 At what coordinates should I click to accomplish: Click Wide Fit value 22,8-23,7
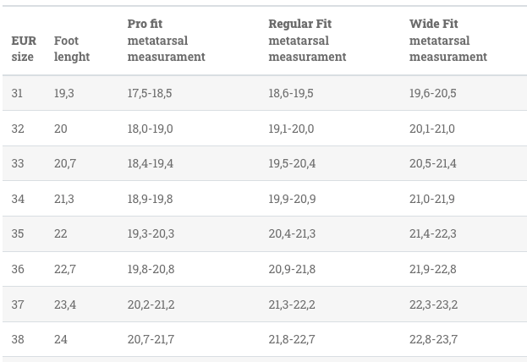click(x=433, y=339)
